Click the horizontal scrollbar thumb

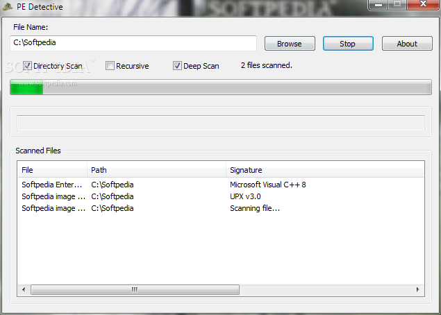pos(135,289)
